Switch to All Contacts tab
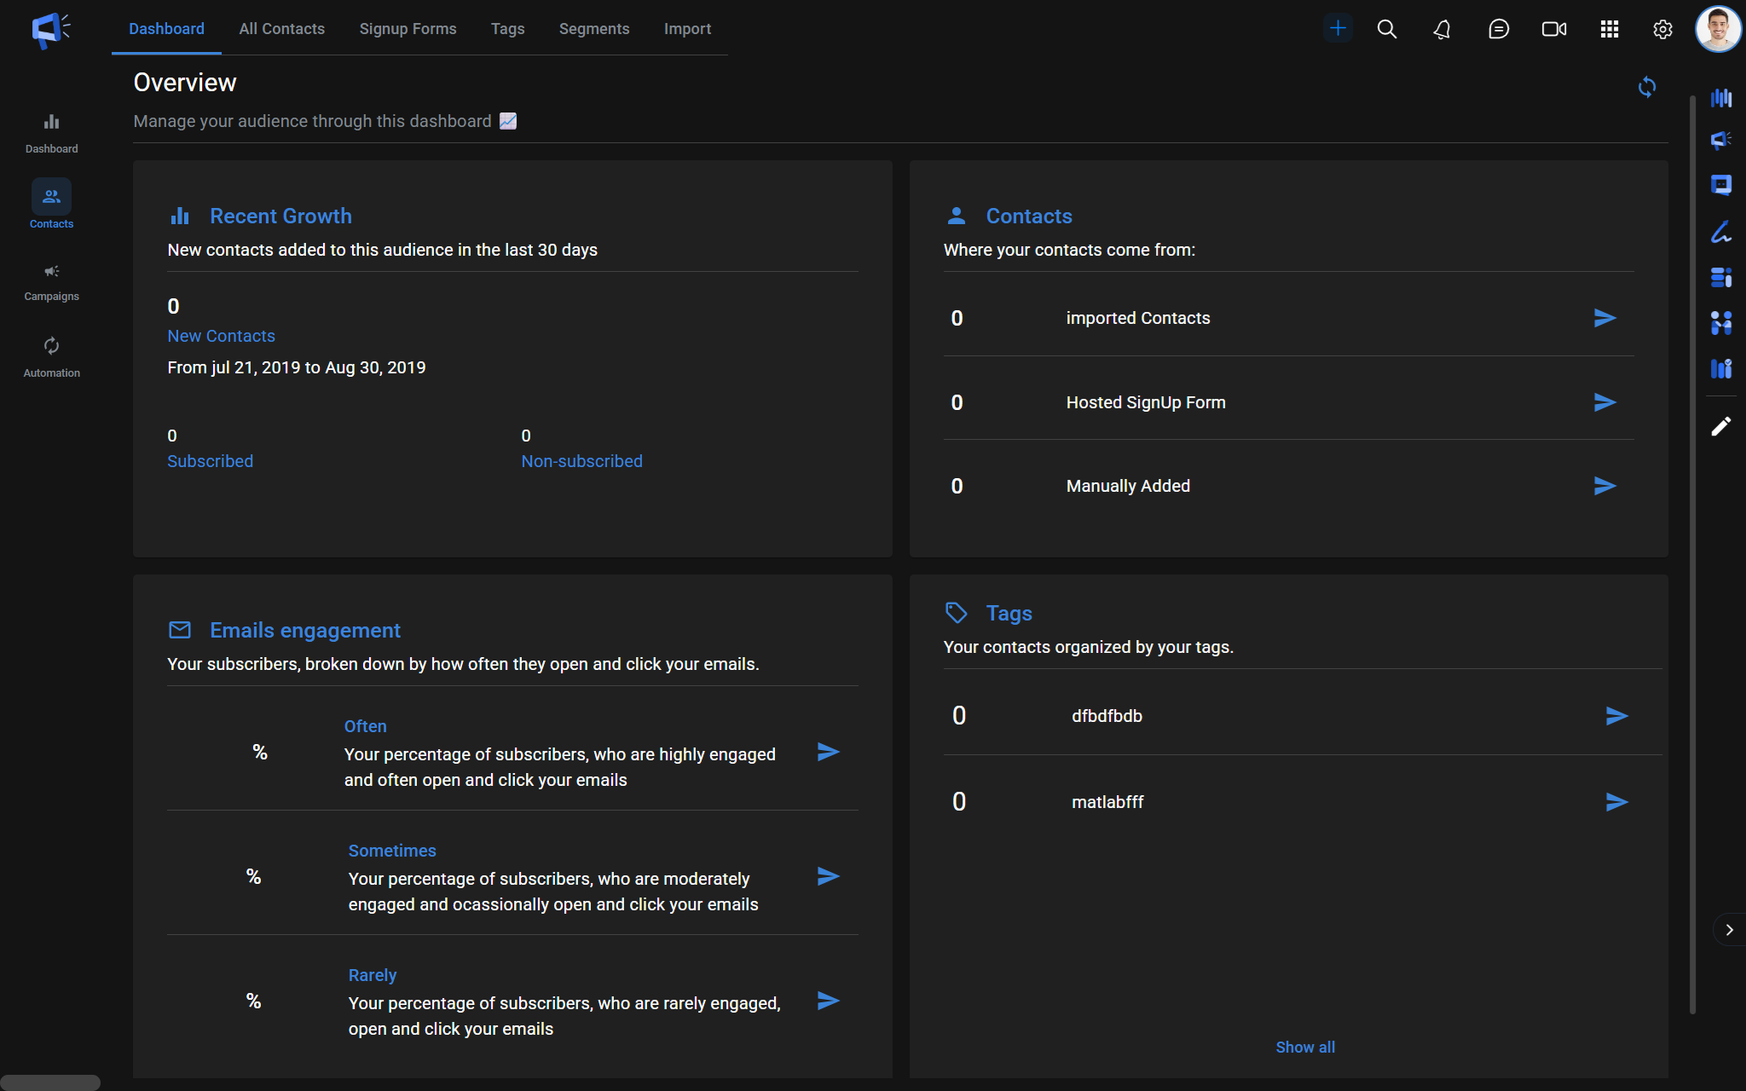The image size is (1746, 1091). pyautogui.click(x=281, y=29)
